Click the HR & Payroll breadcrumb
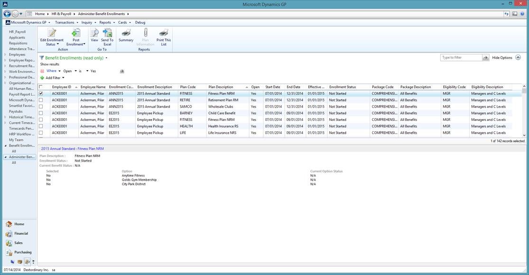 61,14
